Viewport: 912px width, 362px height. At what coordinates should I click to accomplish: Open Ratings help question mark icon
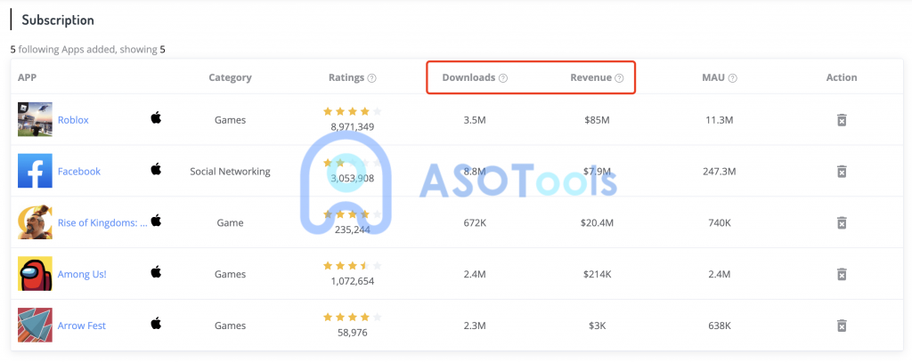pyautogui.click(x=371, y=78)
